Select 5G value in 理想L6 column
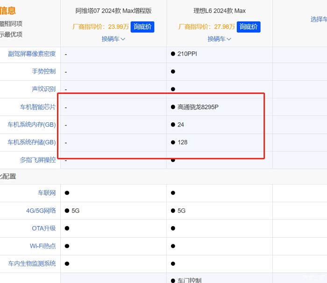 click(x=181, y=211)
